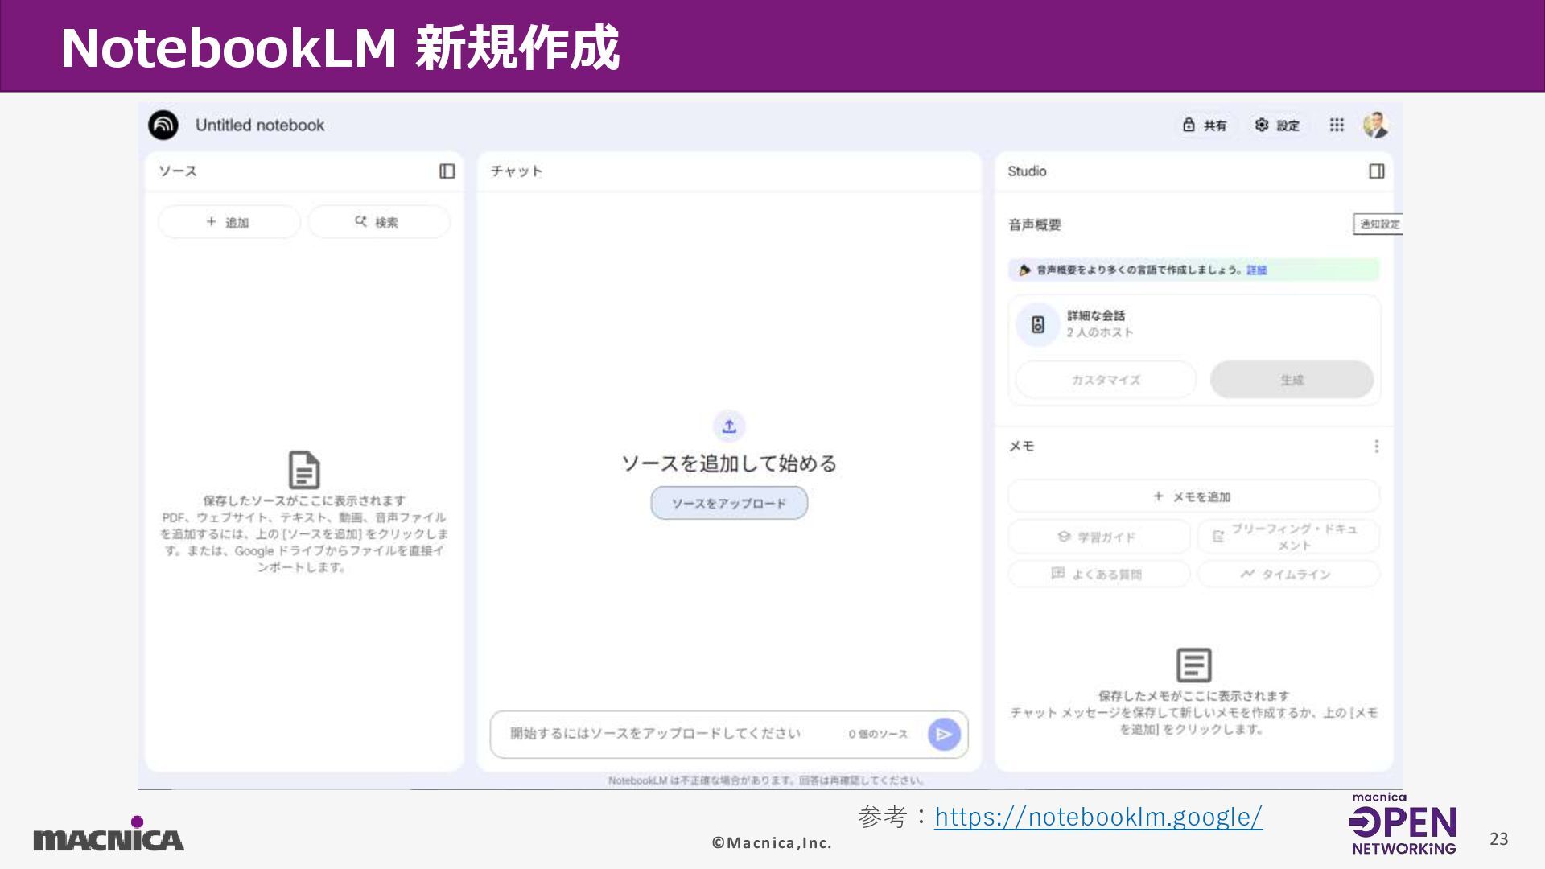Collapse the ソース panel using its icon
Screen dimensions: 1545x869
[x=447, y=171]
